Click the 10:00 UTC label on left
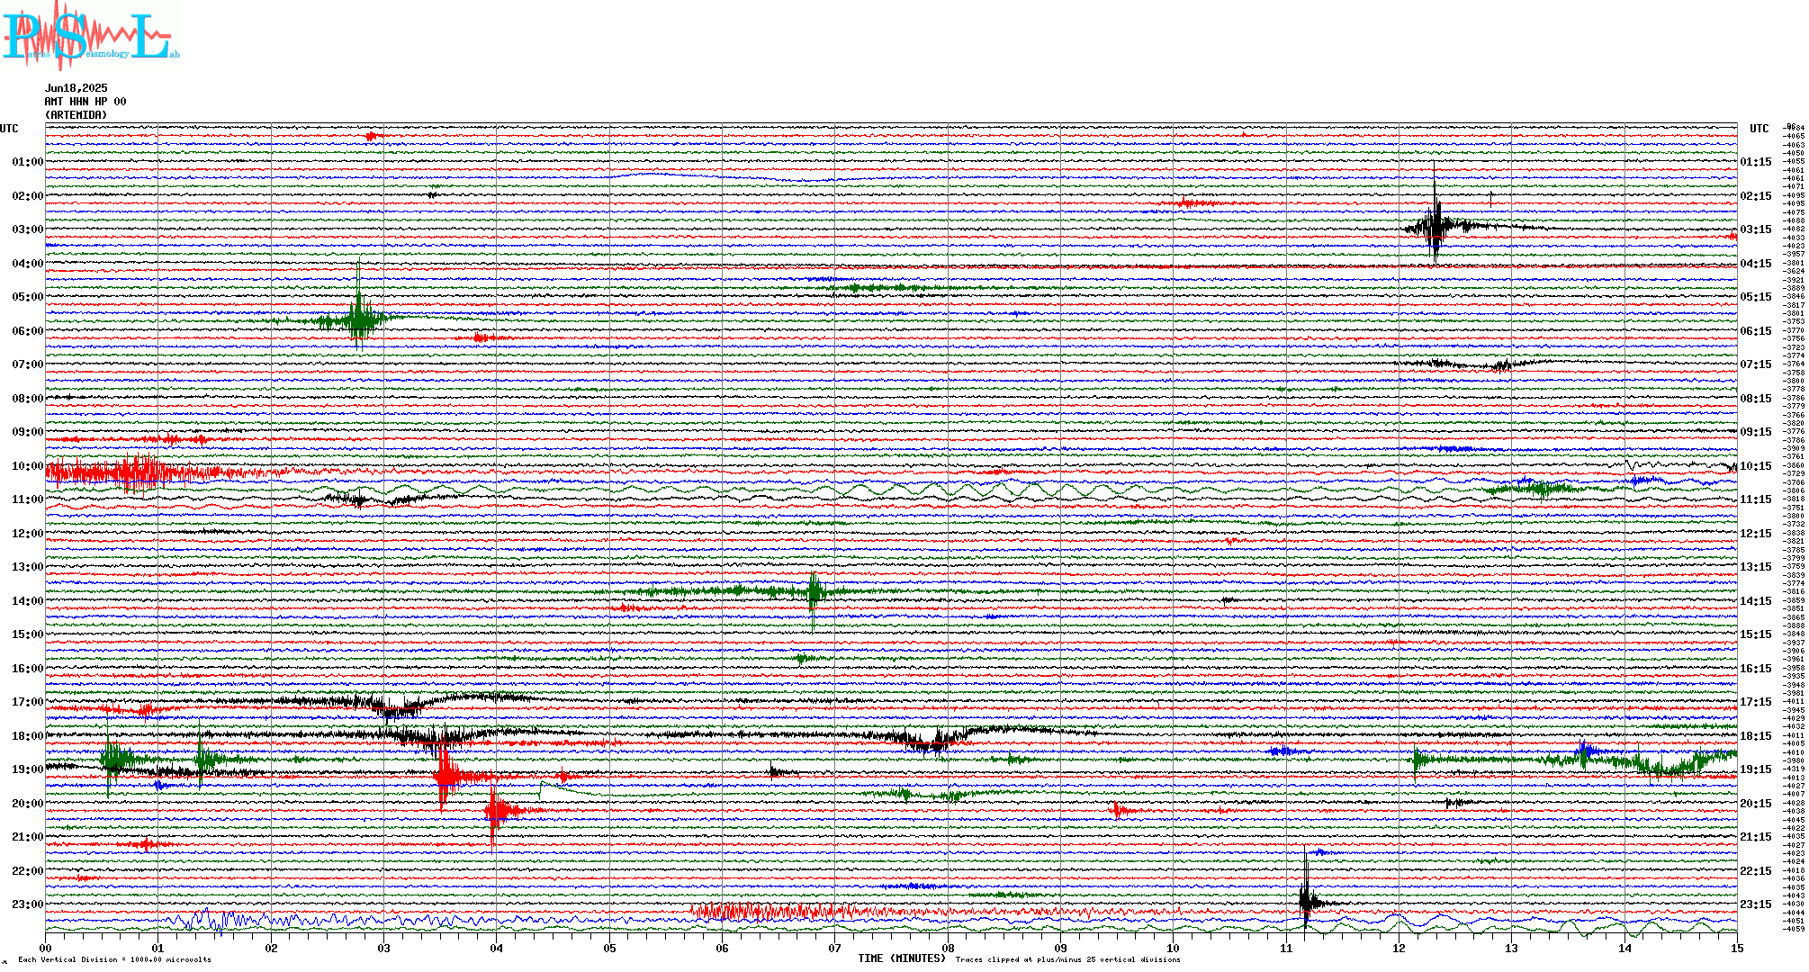 (27, 466)
